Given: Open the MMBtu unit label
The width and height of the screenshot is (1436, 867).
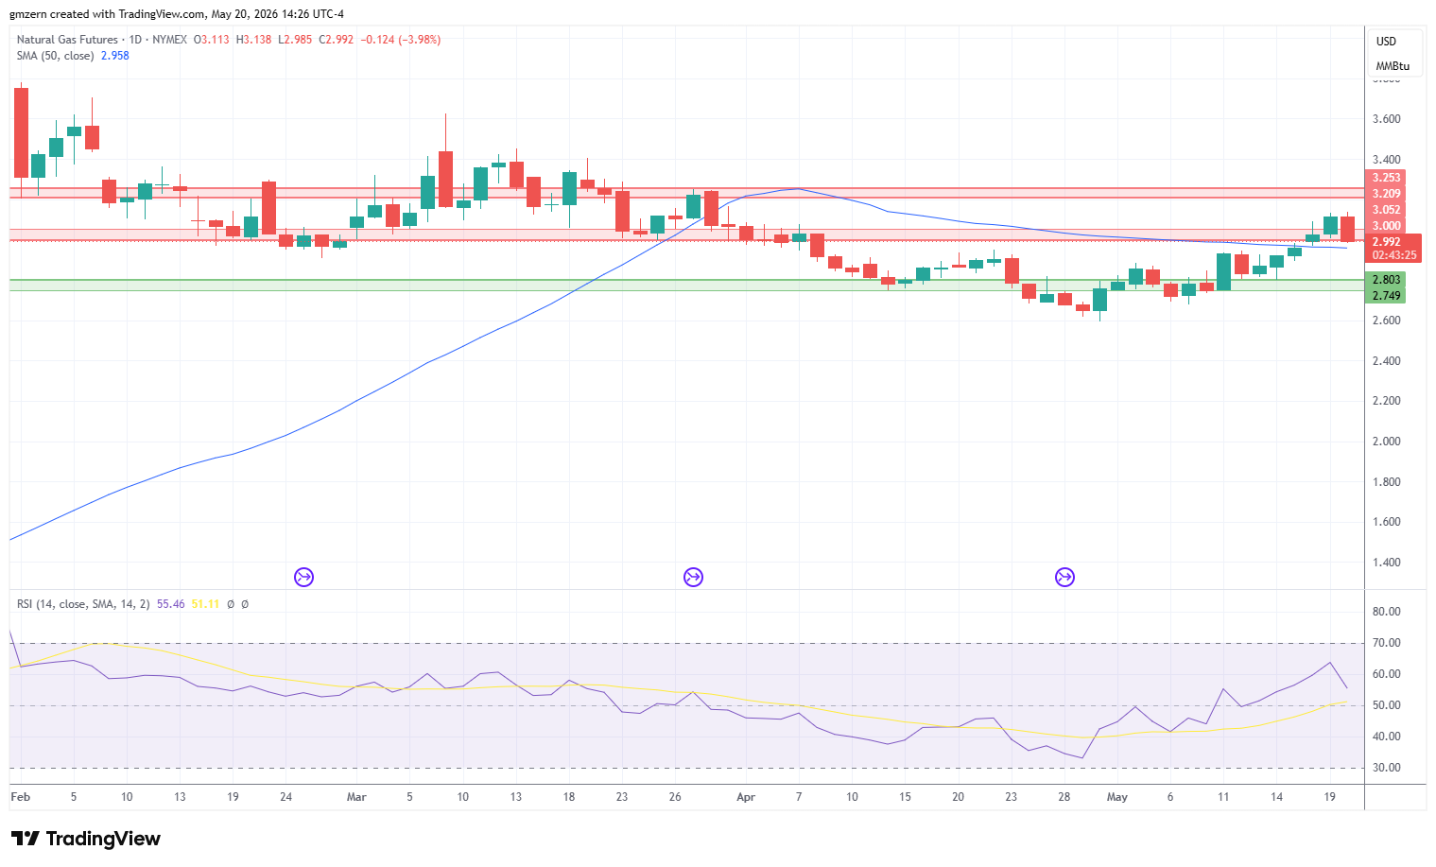Looking at the screenshot, I should pos(1393,66).
